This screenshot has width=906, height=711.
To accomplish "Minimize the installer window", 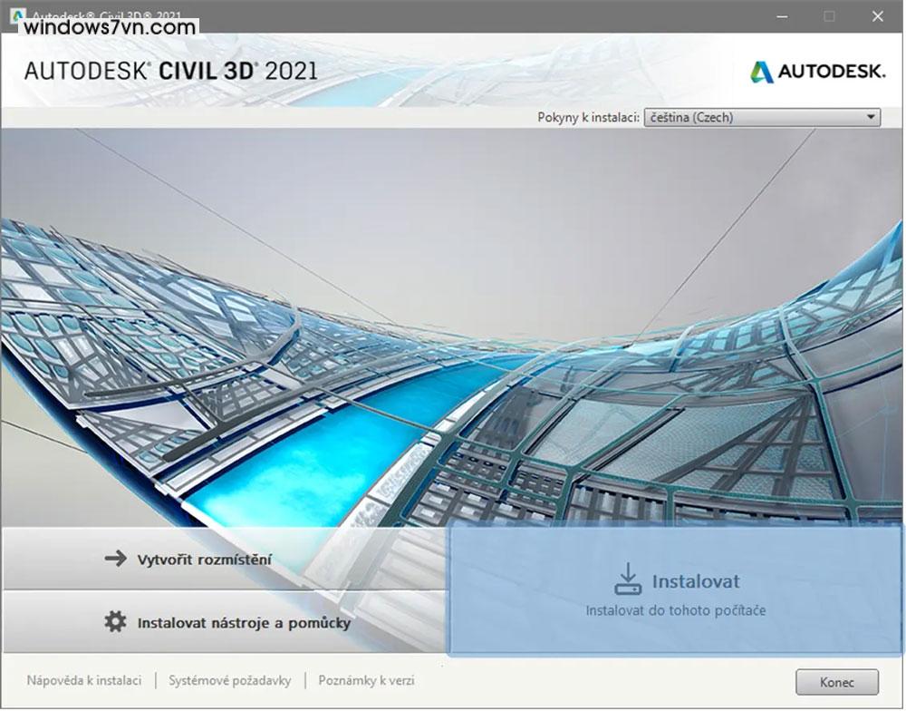I will [781, 15].
